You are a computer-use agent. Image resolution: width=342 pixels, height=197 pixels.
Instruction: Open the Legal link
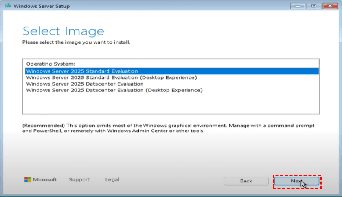(x=112, y=180)
